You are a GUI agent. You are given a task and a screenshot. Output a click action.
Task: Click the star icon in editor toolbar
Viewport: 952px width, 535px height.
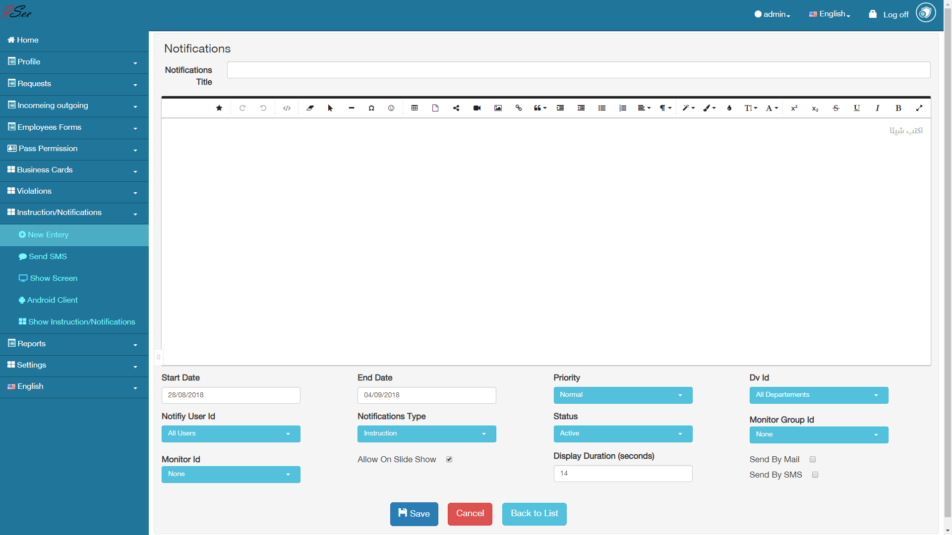coord(219,108)
